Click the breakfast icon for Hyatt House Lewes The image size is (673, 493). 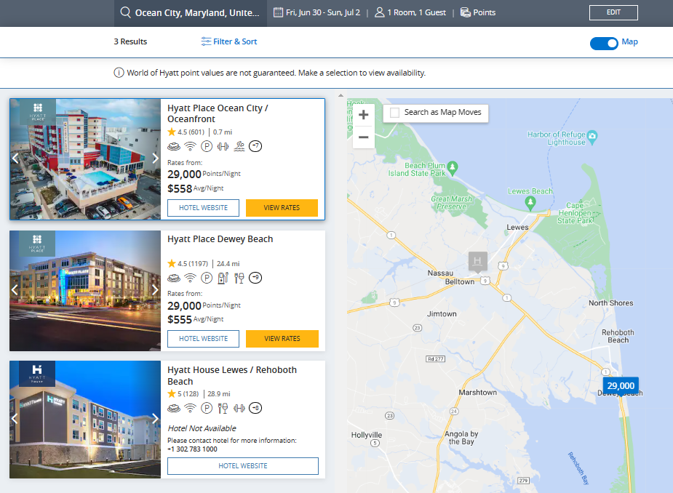174,408
